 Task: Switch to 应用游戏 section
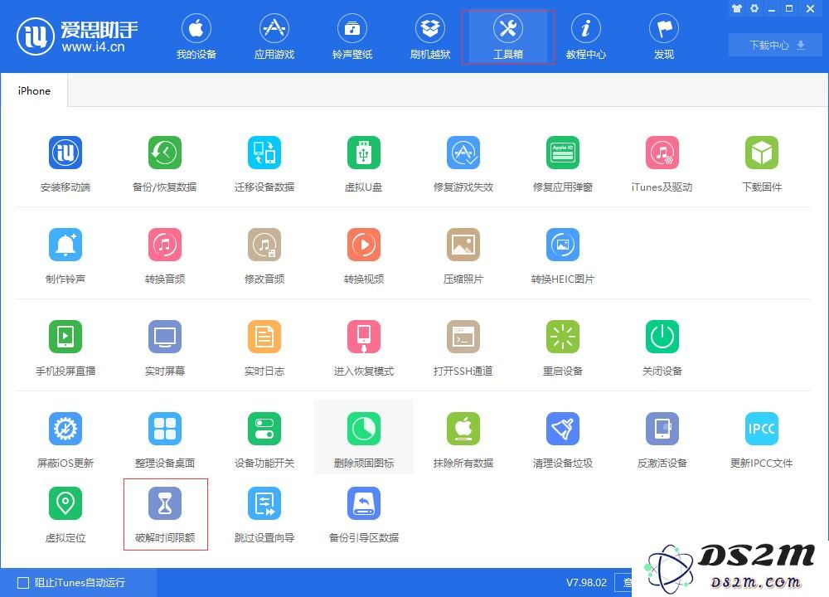coord(274,37)
